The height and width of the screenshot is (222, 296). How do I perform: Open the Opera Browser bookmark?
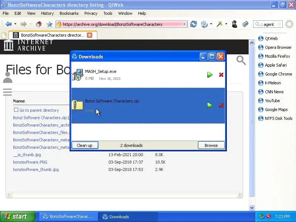point(275,47)
